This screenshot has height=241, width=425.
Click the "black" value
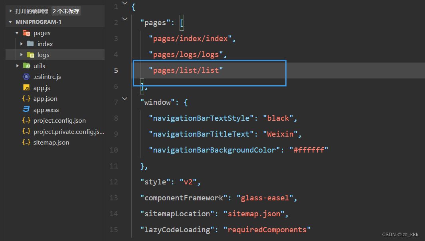click(x=278, y=118)
